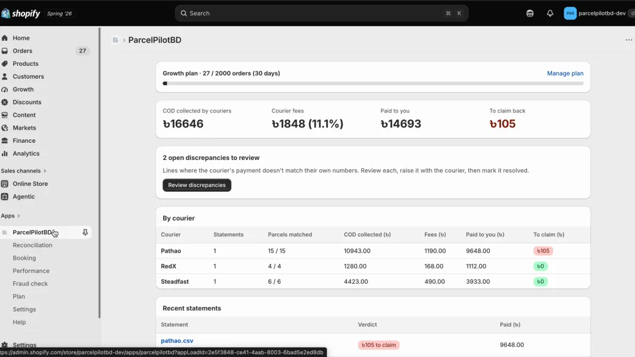Image resolution: width=635 pixels, height=357 pixels.
Task: Open the app Help page
Action: click(x=19, y=322)
